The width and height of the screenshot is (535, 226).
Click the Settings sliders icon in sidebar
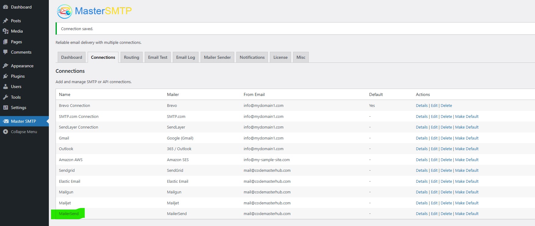click(5, 108)
